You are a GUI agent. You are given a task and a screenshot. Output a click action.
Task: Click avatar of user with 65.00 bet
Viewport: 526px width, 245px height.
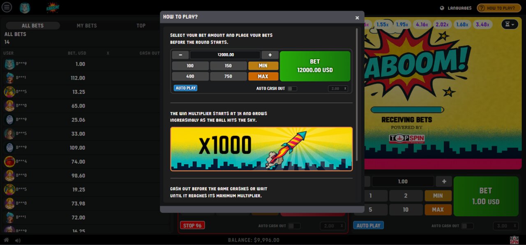9,106
